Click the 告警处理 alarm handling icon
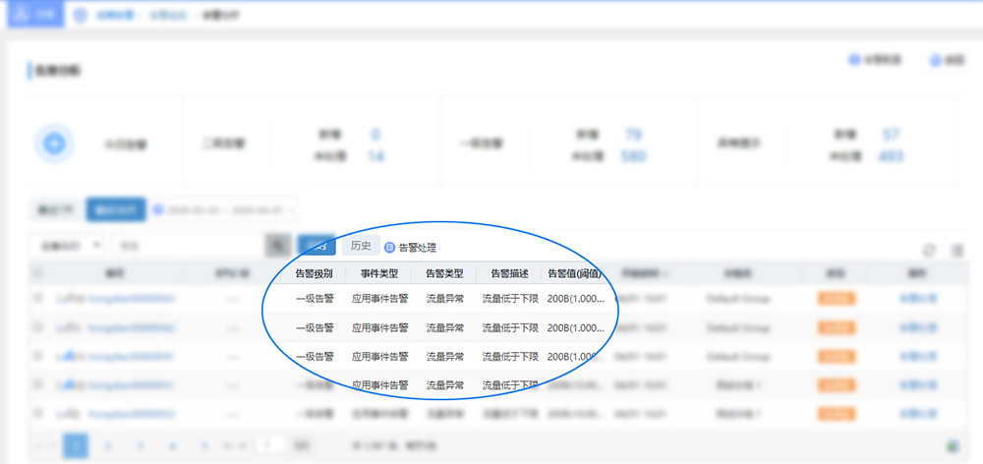This screenshot has width=983, height=464. click(x=389, y=248)
